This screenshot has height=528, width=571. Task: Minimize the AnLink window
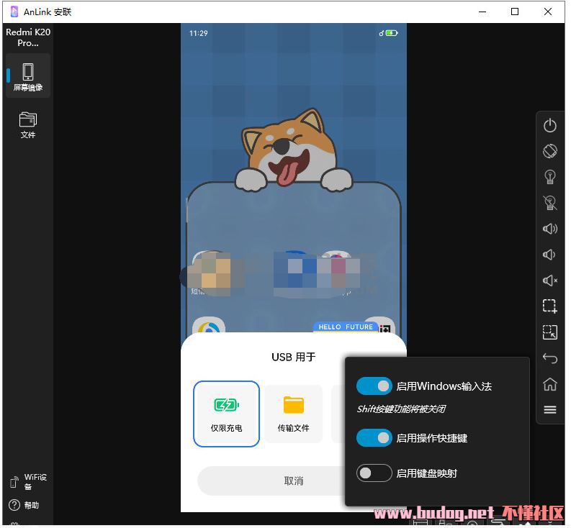(482, 12)
